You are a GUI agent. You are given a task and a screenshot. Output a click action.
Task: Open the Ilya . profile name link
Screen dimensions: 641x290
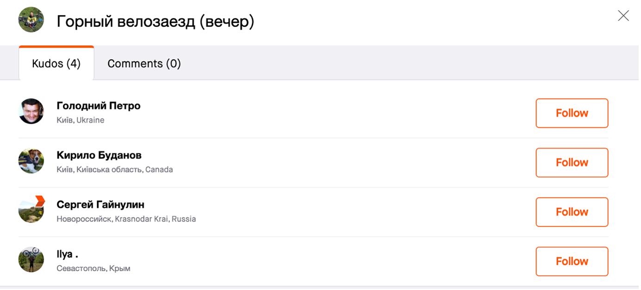coord(67,254)
